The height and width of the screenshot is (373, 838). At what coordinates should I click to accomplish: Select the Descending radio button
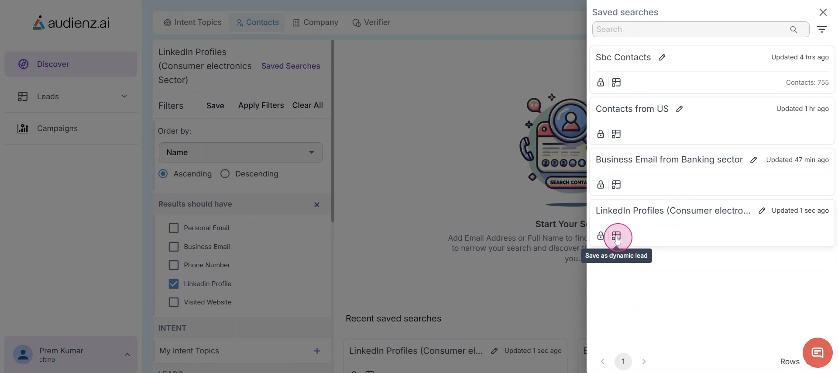[x=225, y=174]
